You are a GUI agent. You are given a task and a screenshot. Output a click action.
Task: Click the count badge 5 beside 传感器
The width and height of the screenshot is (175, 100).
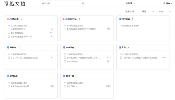point(21,19)
